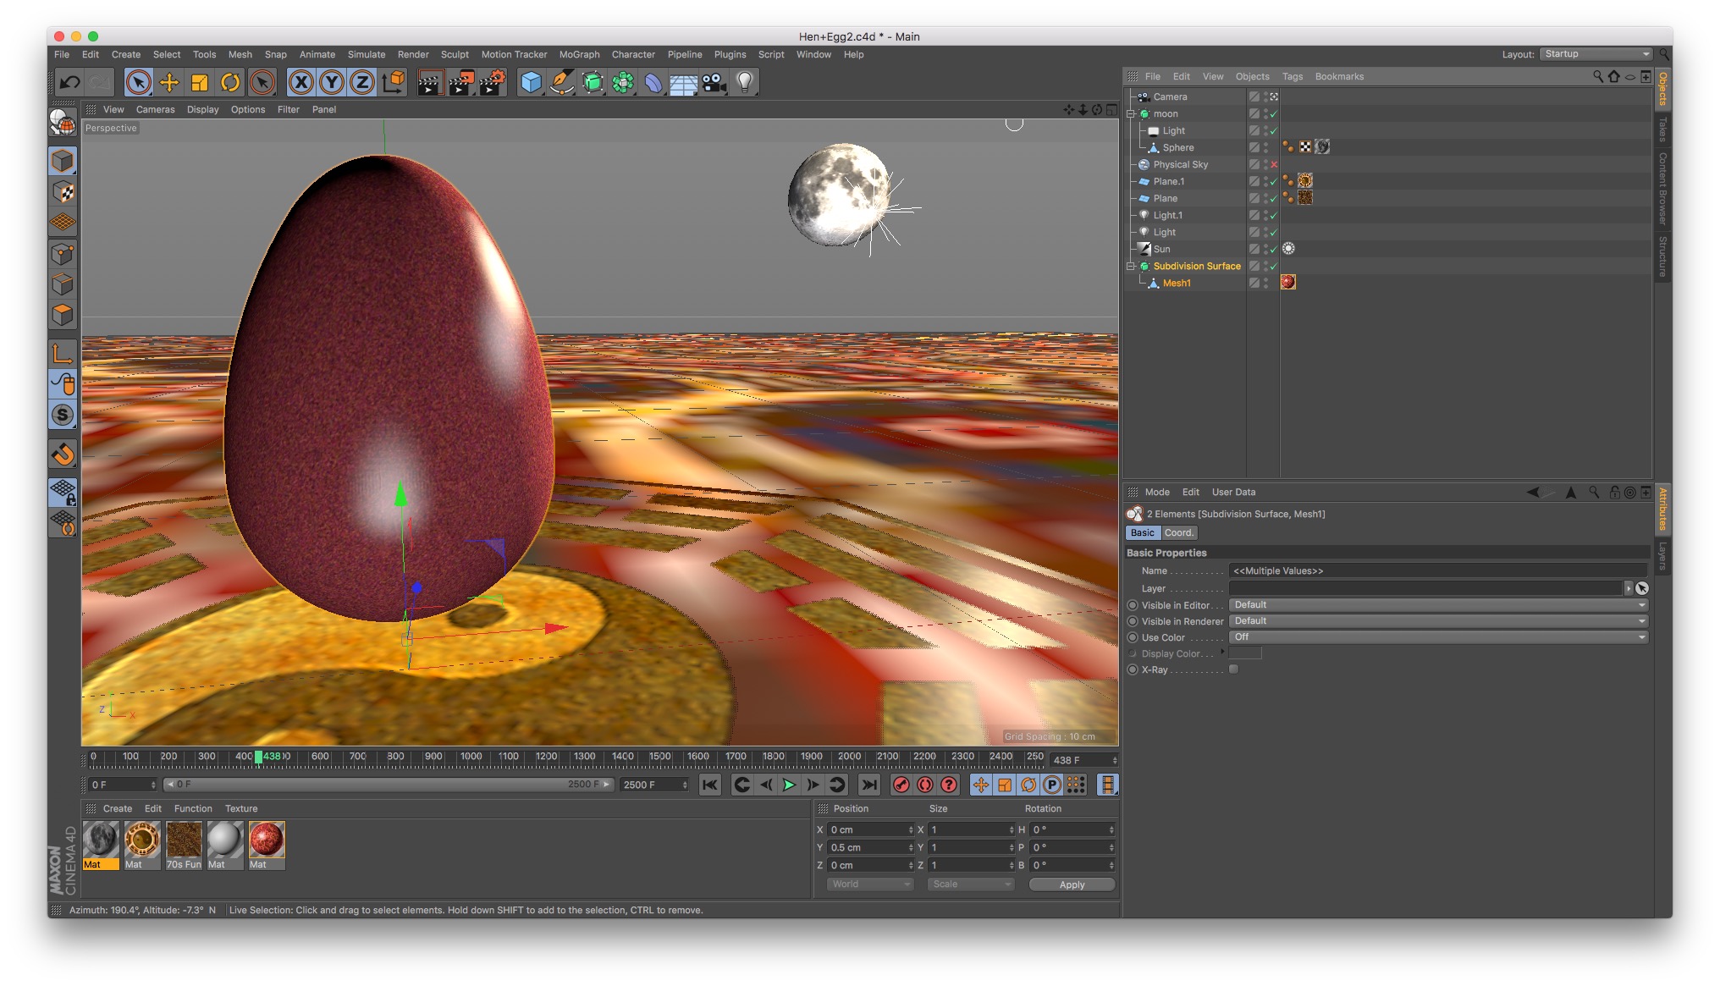The image size is (1720, 986).
Task: Click the Render to Picture Viewer icon
Action: click(461, 82)
